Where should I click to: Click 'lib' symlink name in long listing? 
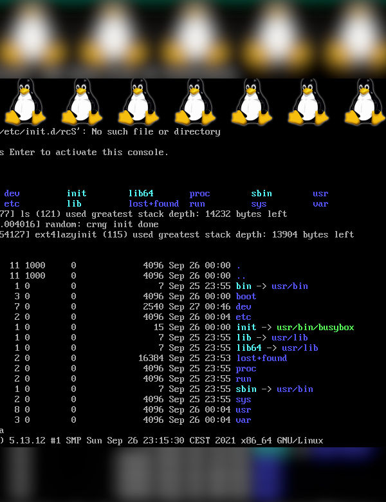click(244, 337)
